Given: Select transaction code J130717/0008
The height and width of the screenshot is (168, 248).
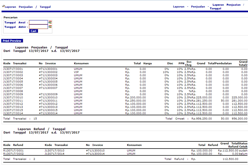Looking at the screenshot, I should tap(13, 91).
